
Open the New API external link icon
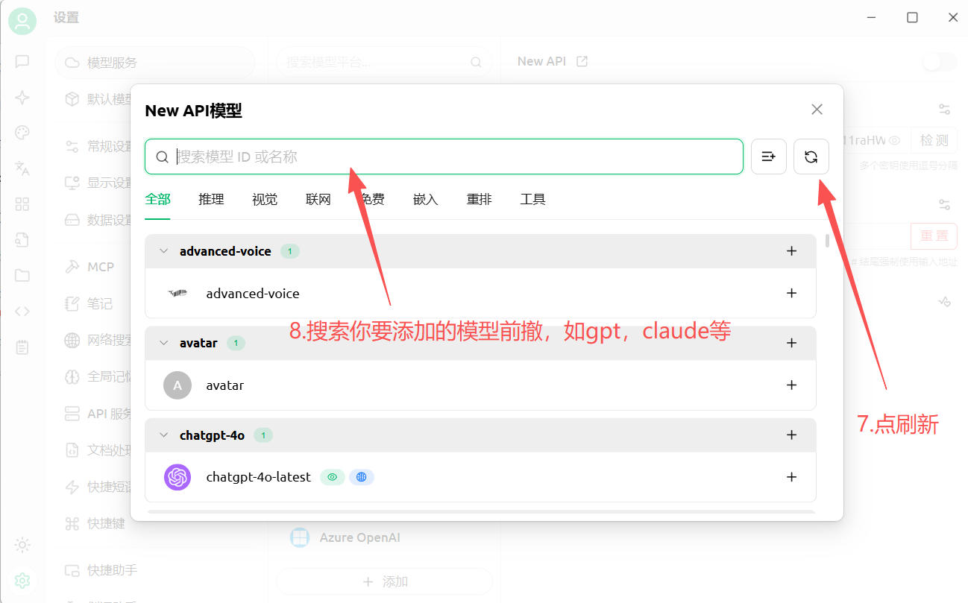point(582,61)
